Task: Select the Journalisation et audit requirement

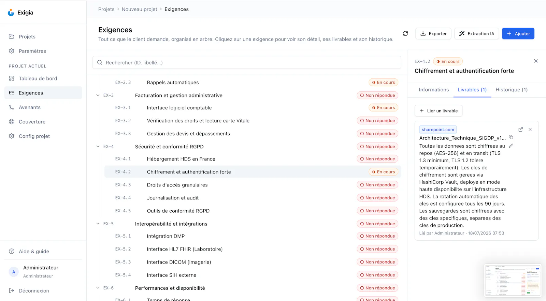Action: click(253, 198)
